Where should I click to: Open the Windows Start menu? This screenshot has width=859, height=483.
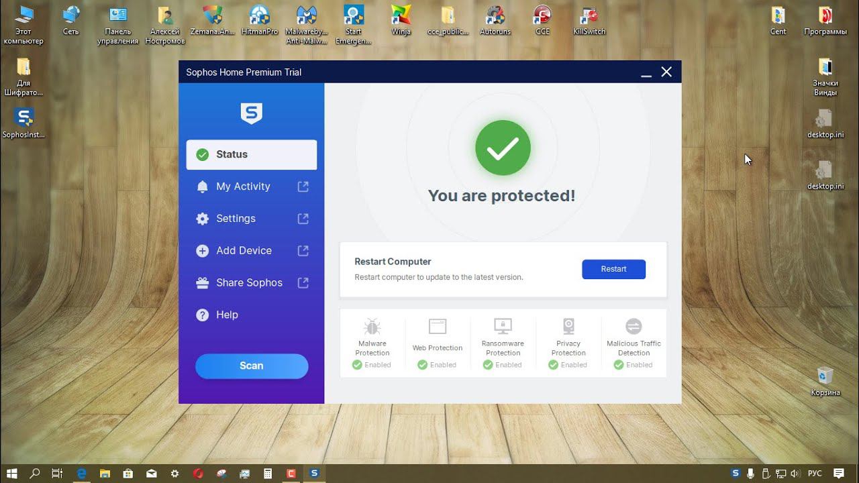[12, 473]
